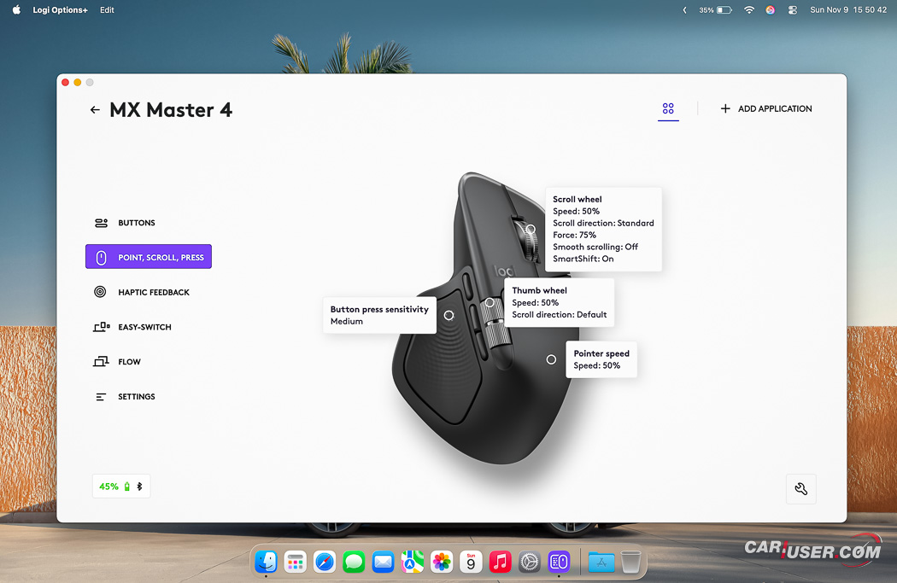Open the Easy-Switch section
Image resolution: width=897 pixels, height=583 pixels.
(x=144, y=327)
